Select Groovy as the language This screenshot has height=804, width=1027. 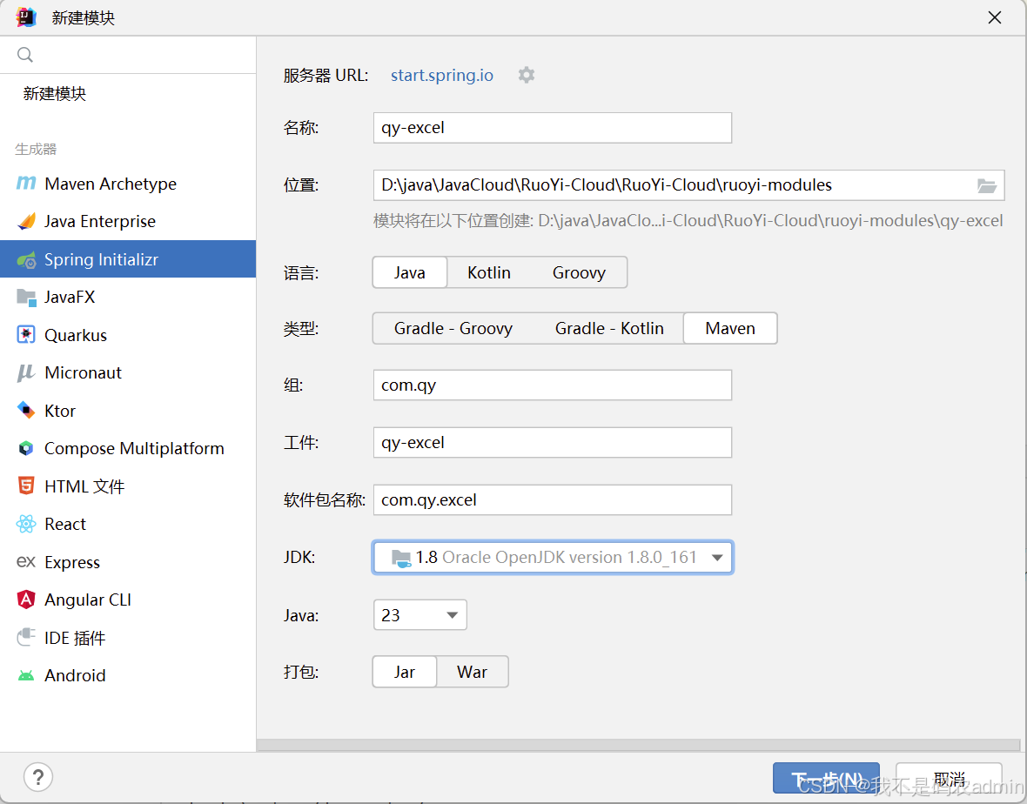pyautogui.click(x=579, y=272)
